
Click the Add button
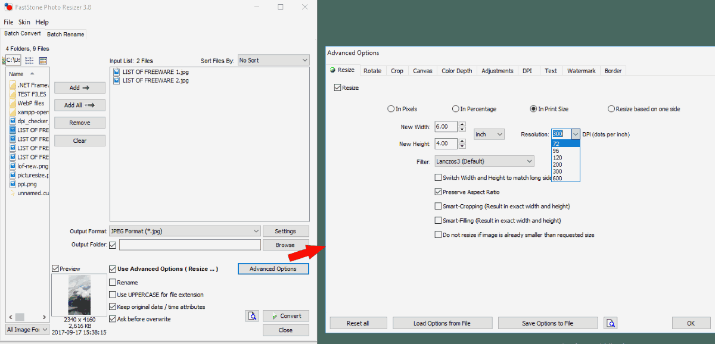click(x=80, y=87)
